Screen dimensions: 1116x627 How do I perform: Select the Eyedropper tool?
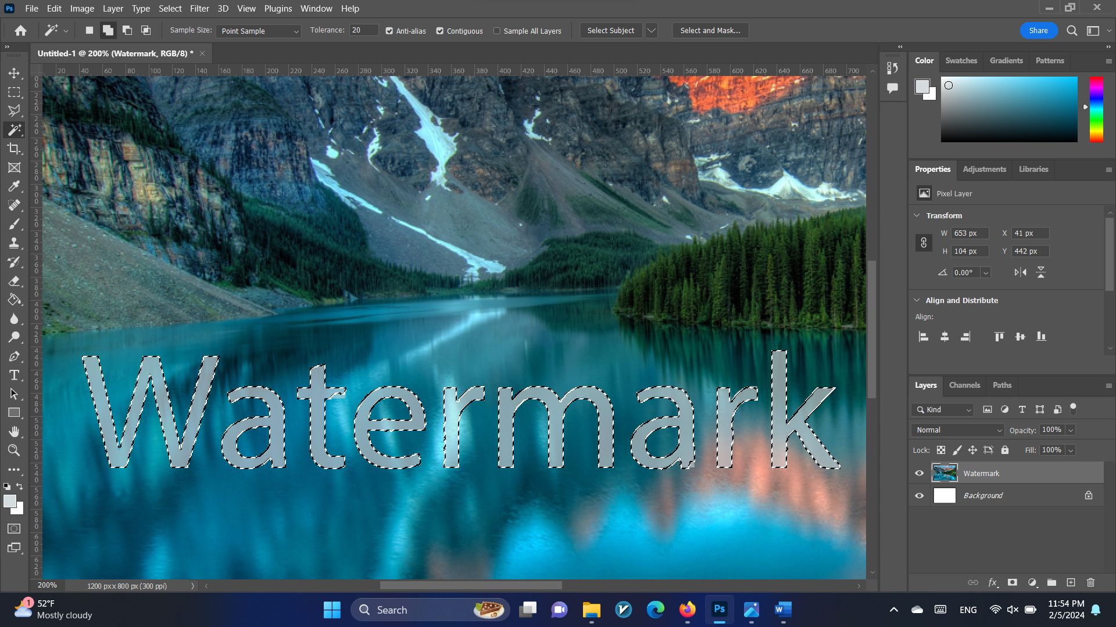pyautogui.click(x=14, y=186)
